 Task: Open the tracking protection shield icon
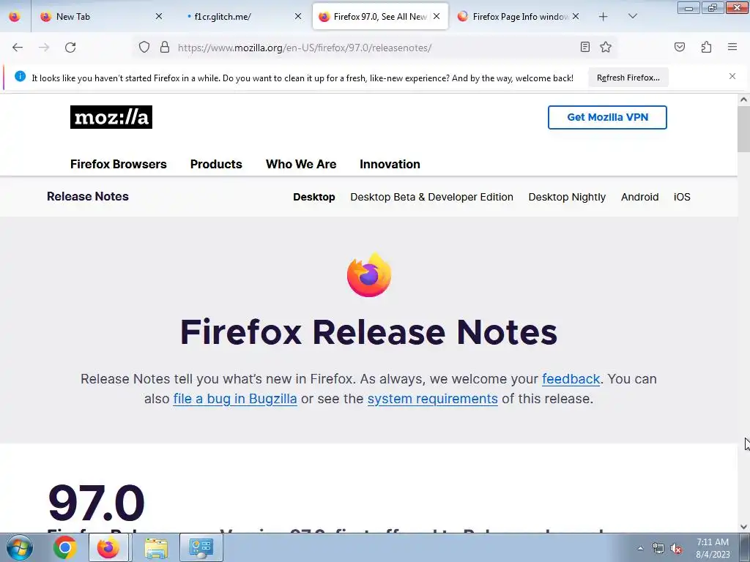pos(144,48)
